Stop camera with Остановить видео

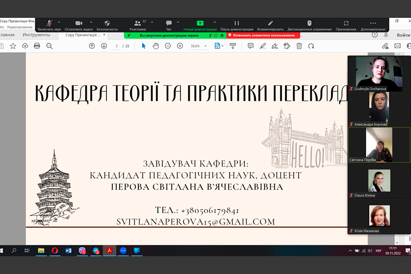click(x=79, y=25)
